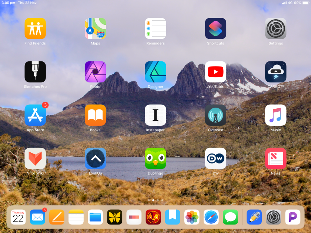Screen dimensions: 311x233
Task: Launch Pages from the dock
Action: 57,217
